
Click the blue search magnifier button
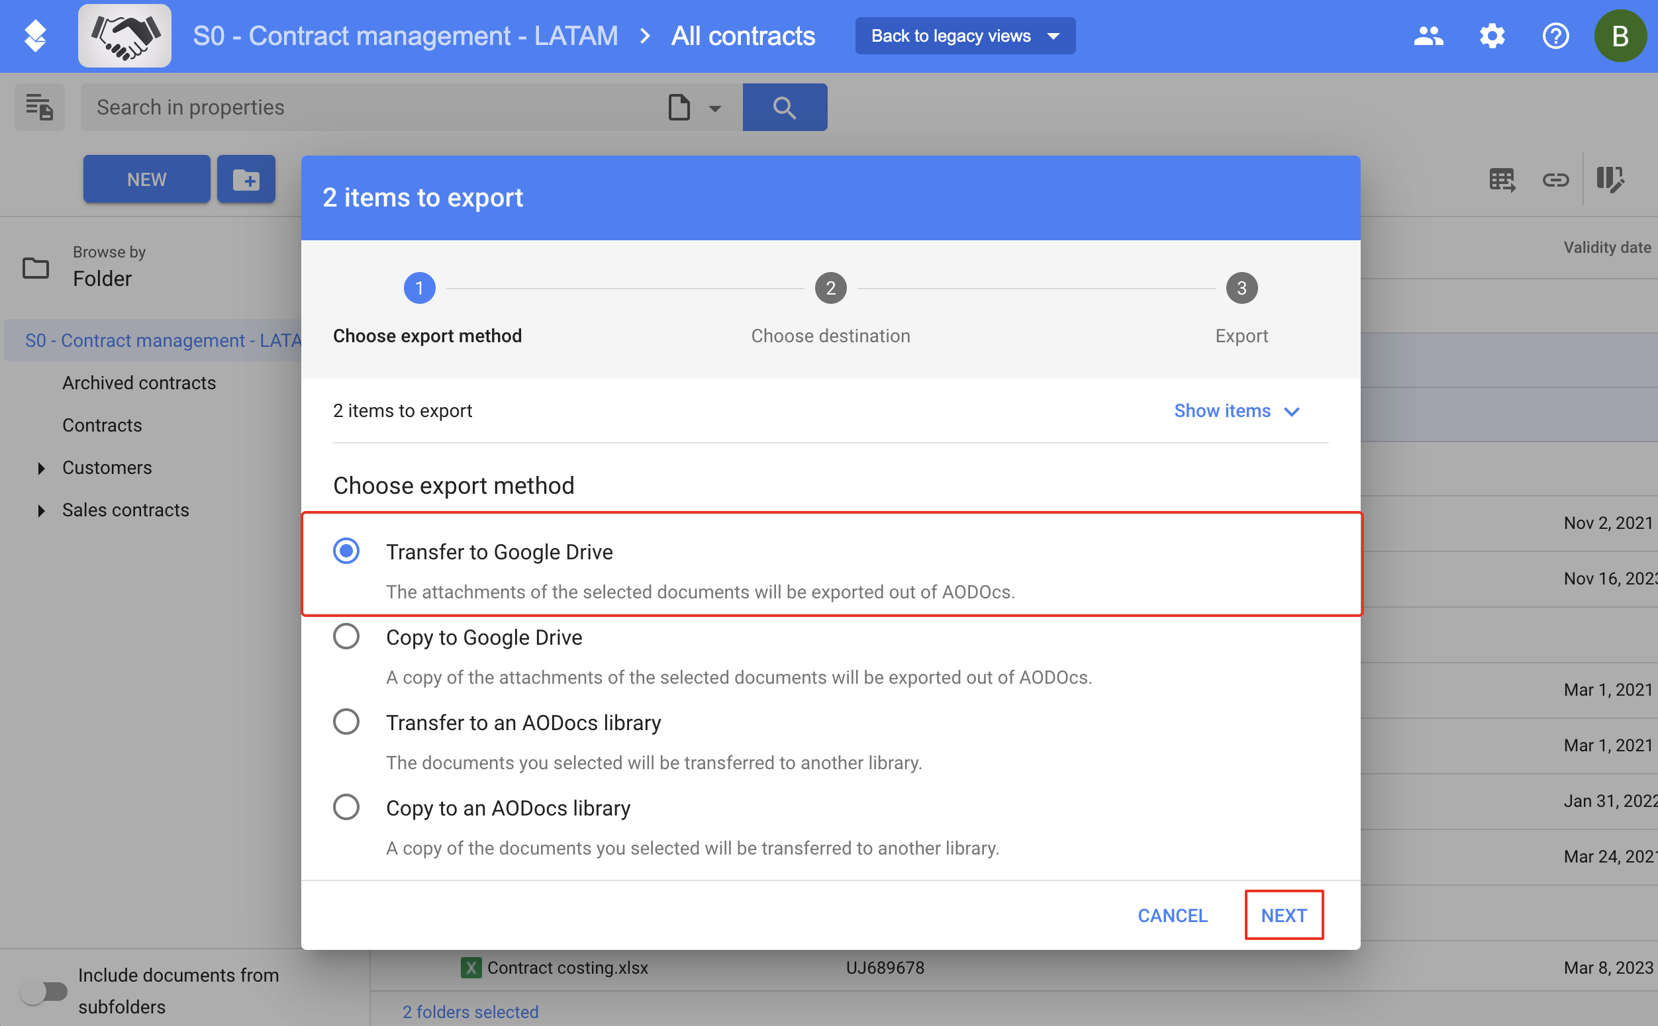click(x=785, y=107)
